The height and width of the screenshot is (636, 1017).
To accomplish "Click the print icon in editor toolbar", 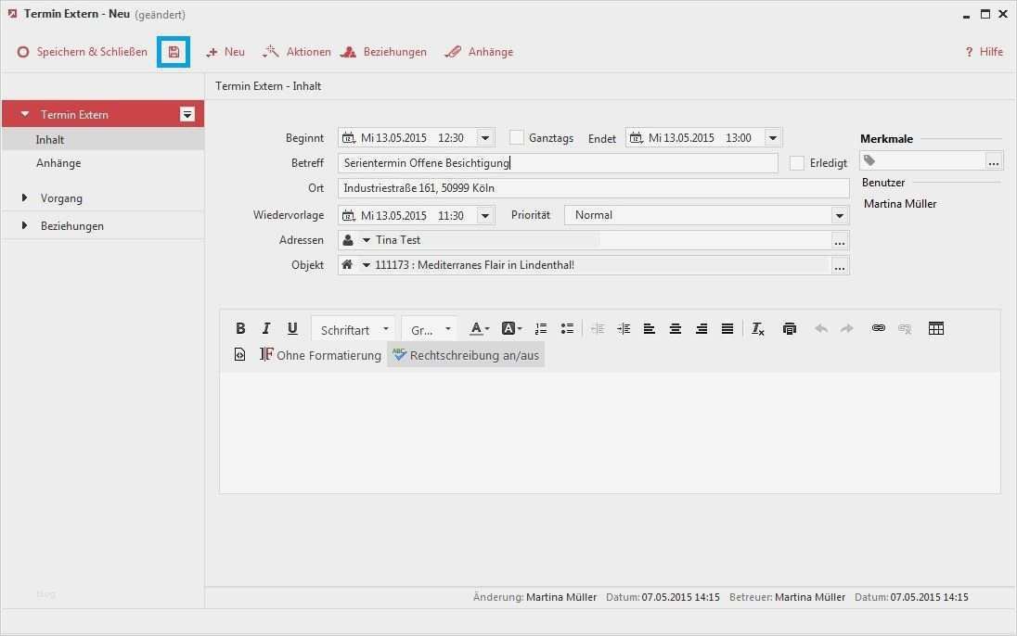I will point(790,329).
